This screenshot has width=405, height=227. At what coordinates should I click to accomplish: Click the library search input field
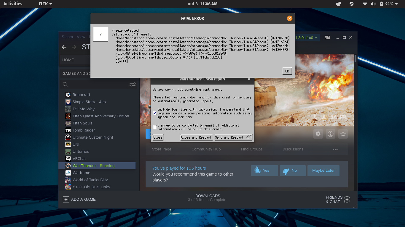click(99, 85)
